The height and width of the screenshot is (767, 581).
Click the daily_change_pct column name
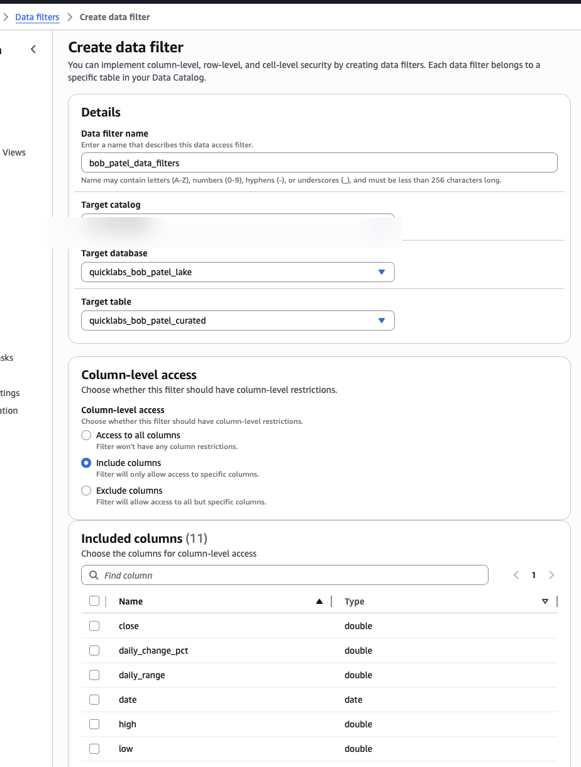click(153, 651)
